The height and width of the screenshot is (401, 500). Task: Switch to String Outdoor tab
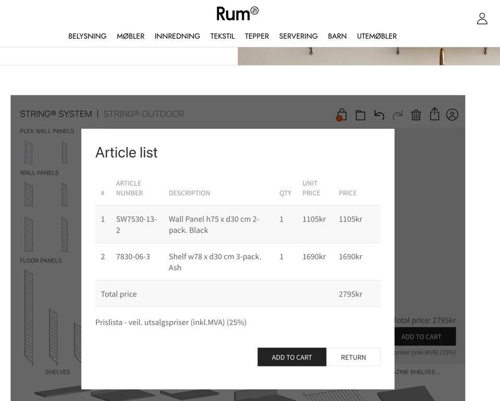pyautogui.click(x=144, y=114)
